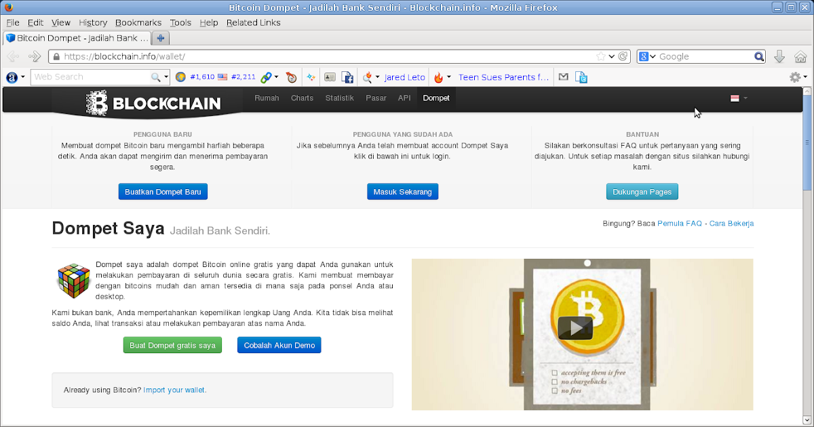Reload the page with the refresh icon

pyautogui.click(x=623, y=57)
